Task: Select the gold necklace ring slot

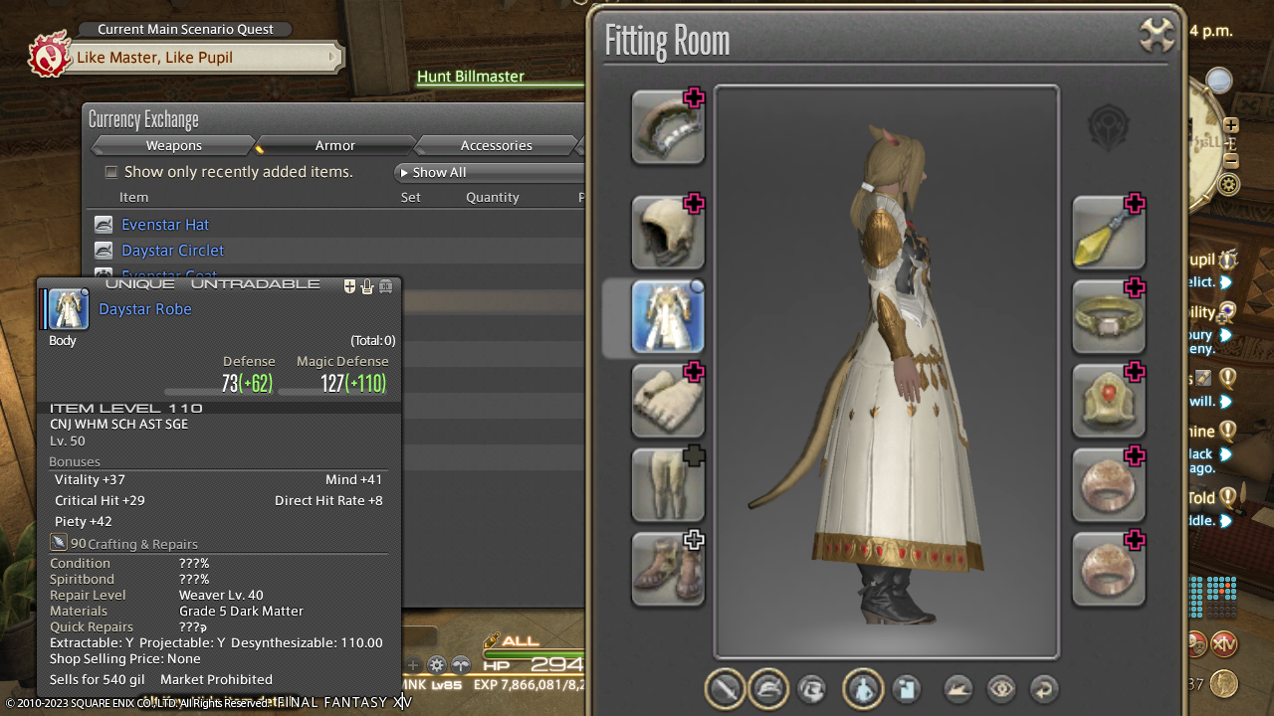Action: click(1108, 317)
